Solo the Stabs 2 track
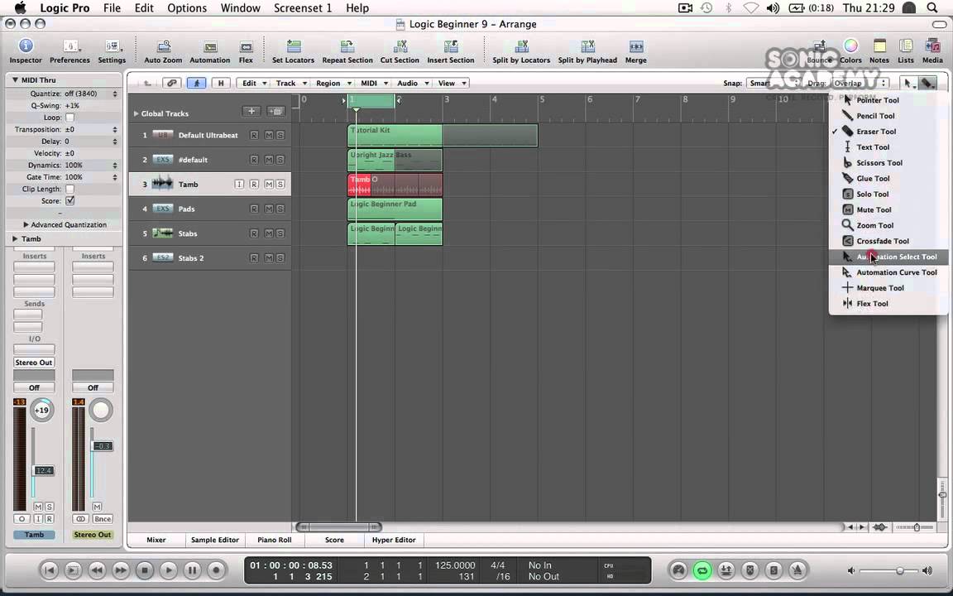The image size is (953, 596). 280,258
